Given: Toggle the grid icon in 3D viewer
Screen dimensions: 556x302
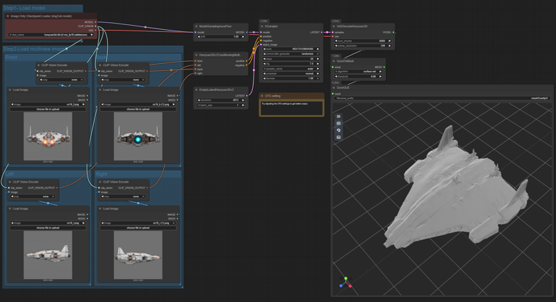Looking at the screenshot, I should click(x=338, y=124).
